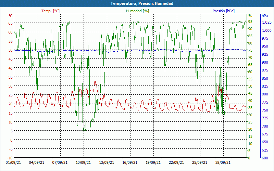274x171 pixels.
Task: Click the green 80 humidity axis value
Action: [x=250, y=43]
